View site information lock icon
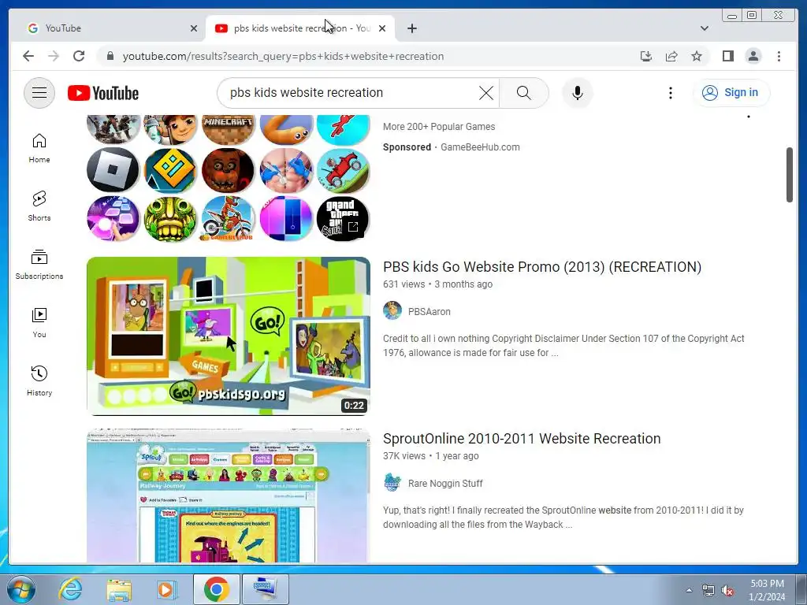The width and height of the screenshot is (807, 605). point(110,56)
